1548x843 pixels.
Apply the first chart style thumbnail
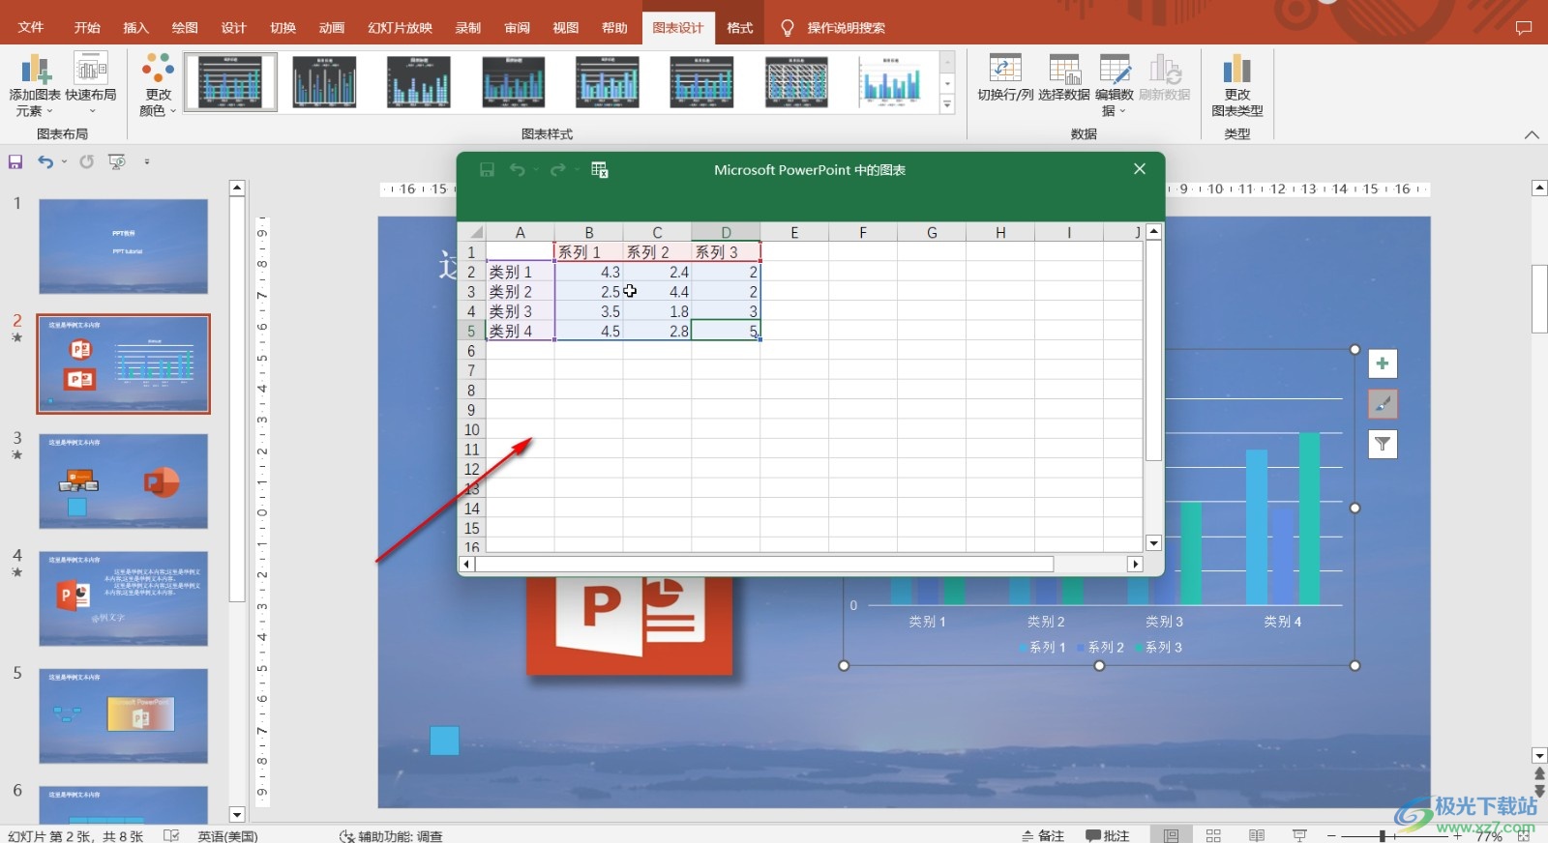pos(230,82)
